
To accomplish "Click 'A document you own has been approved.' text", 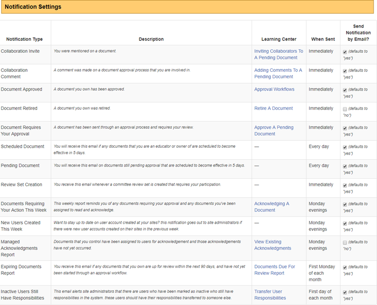I will pyautogui.click(x=89, y=89).
